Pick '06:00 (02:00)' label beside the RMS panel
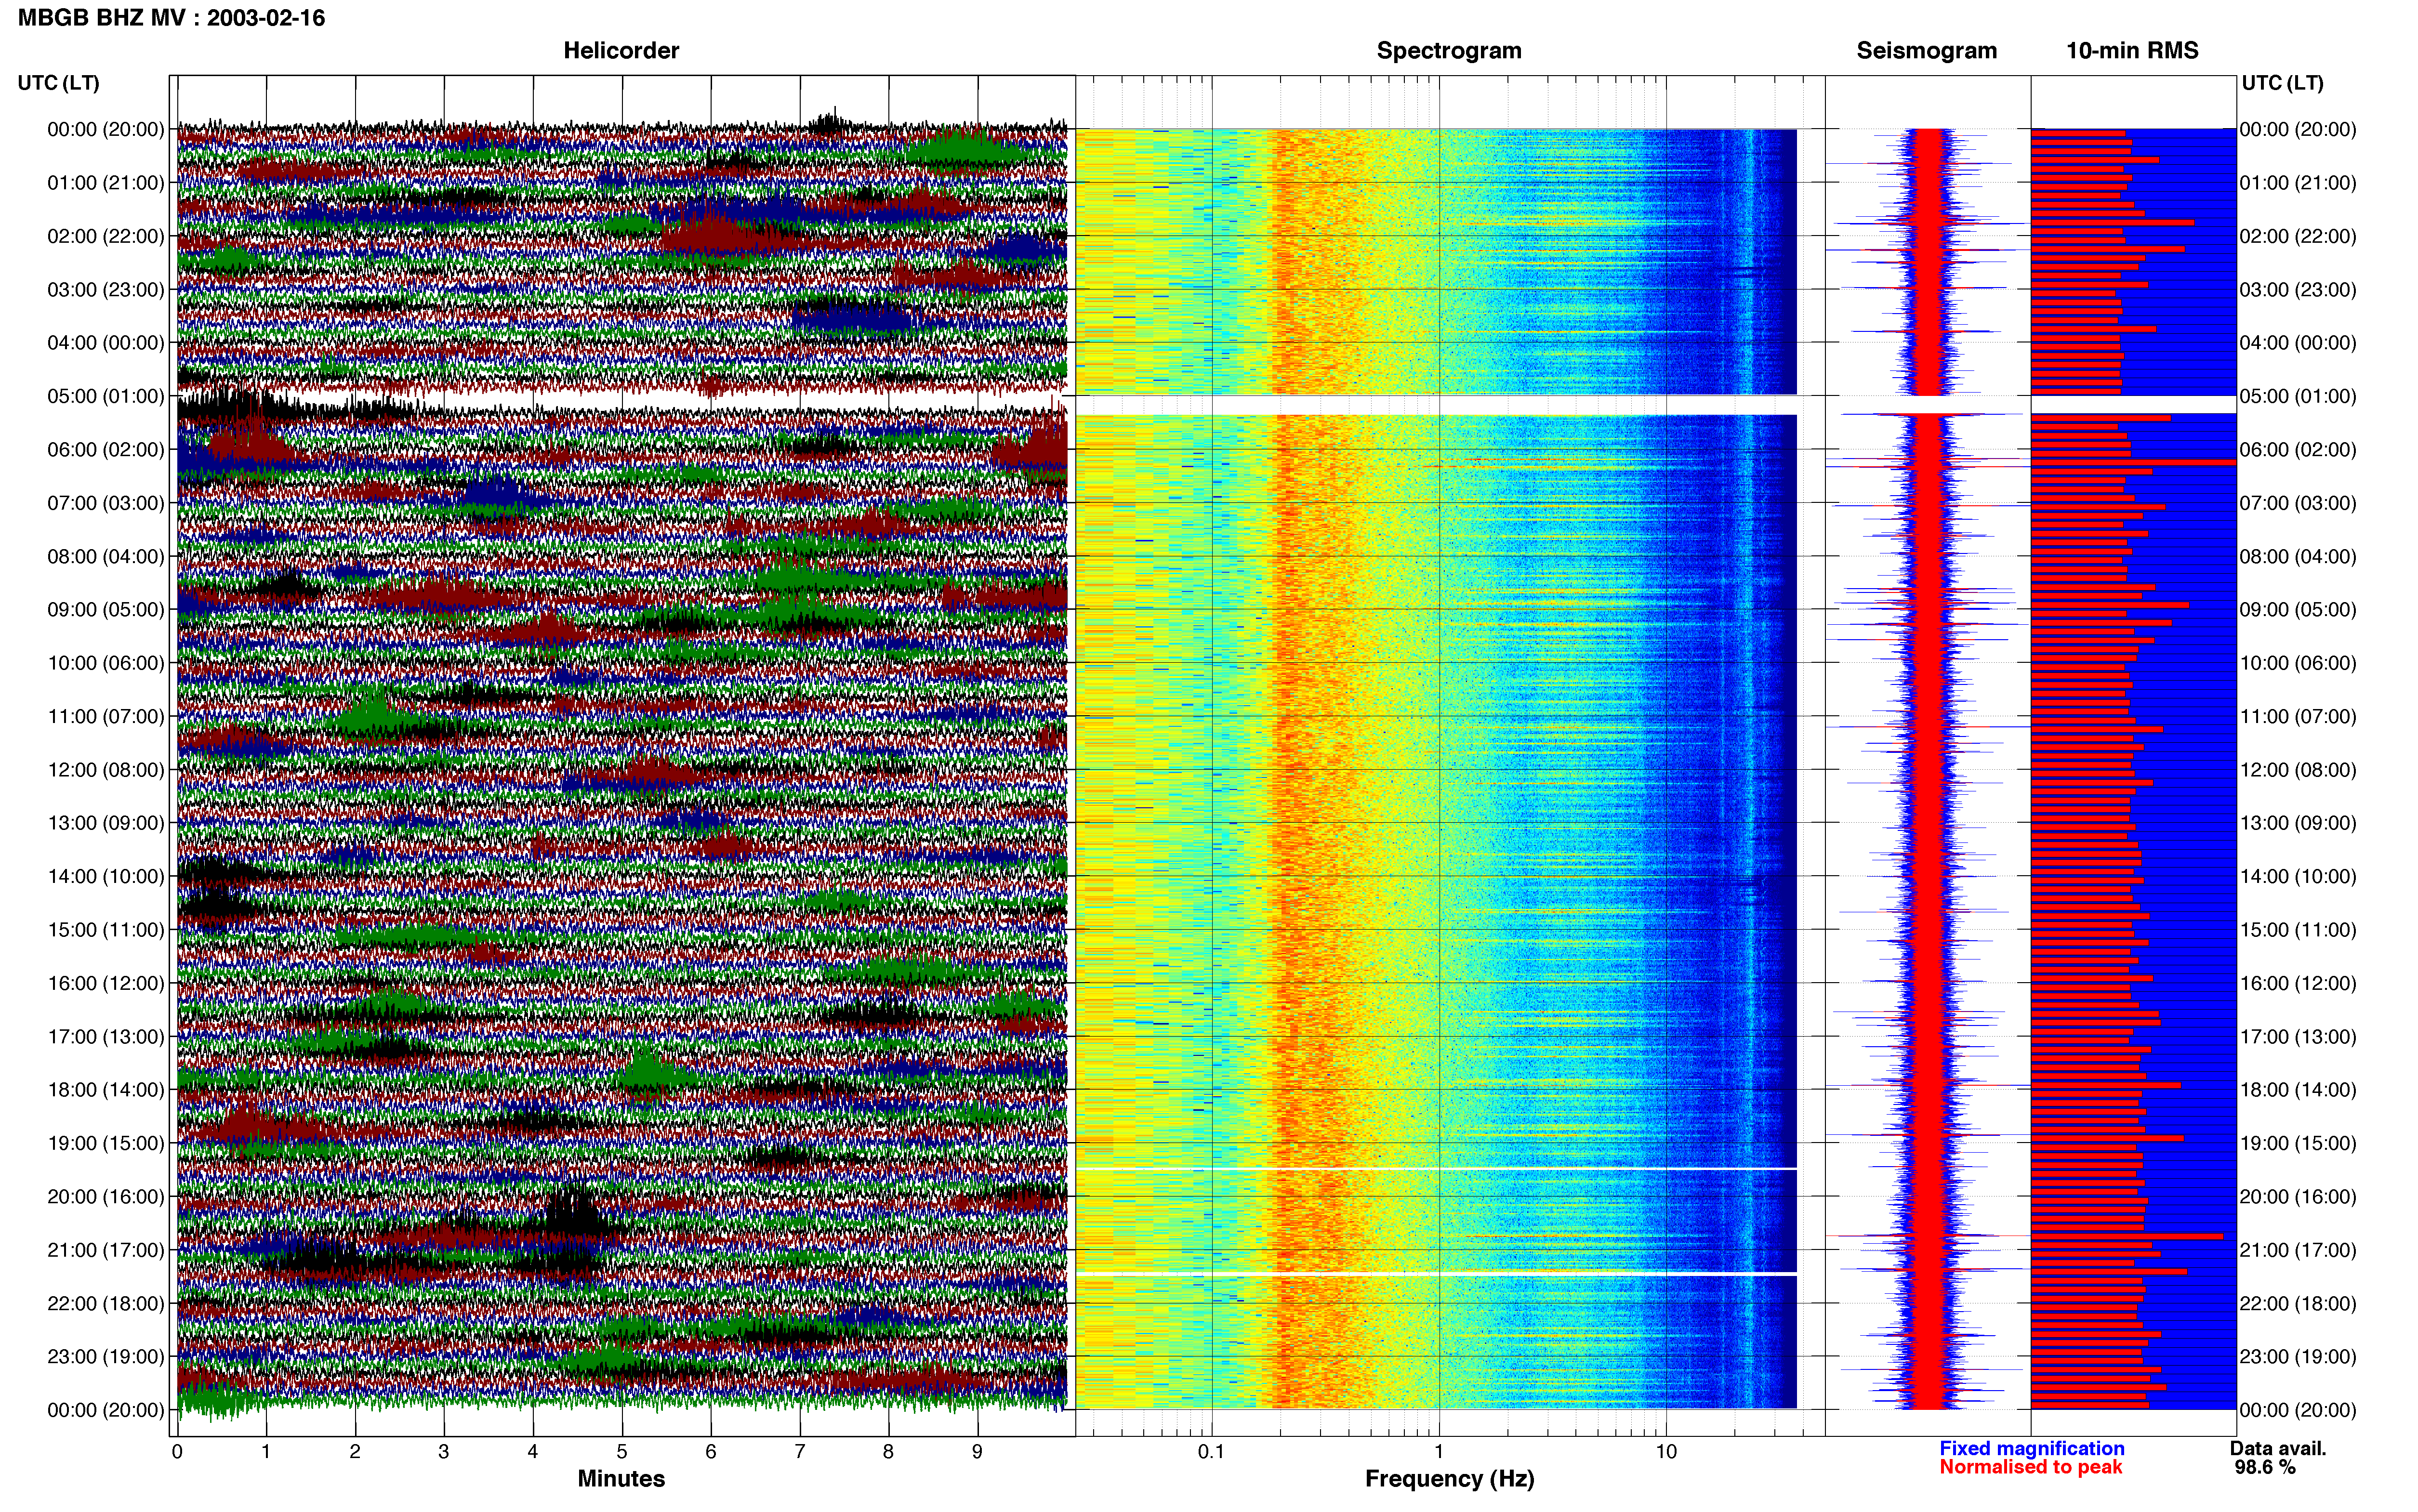The image size is (2418, 1512). coord(2298,450)
